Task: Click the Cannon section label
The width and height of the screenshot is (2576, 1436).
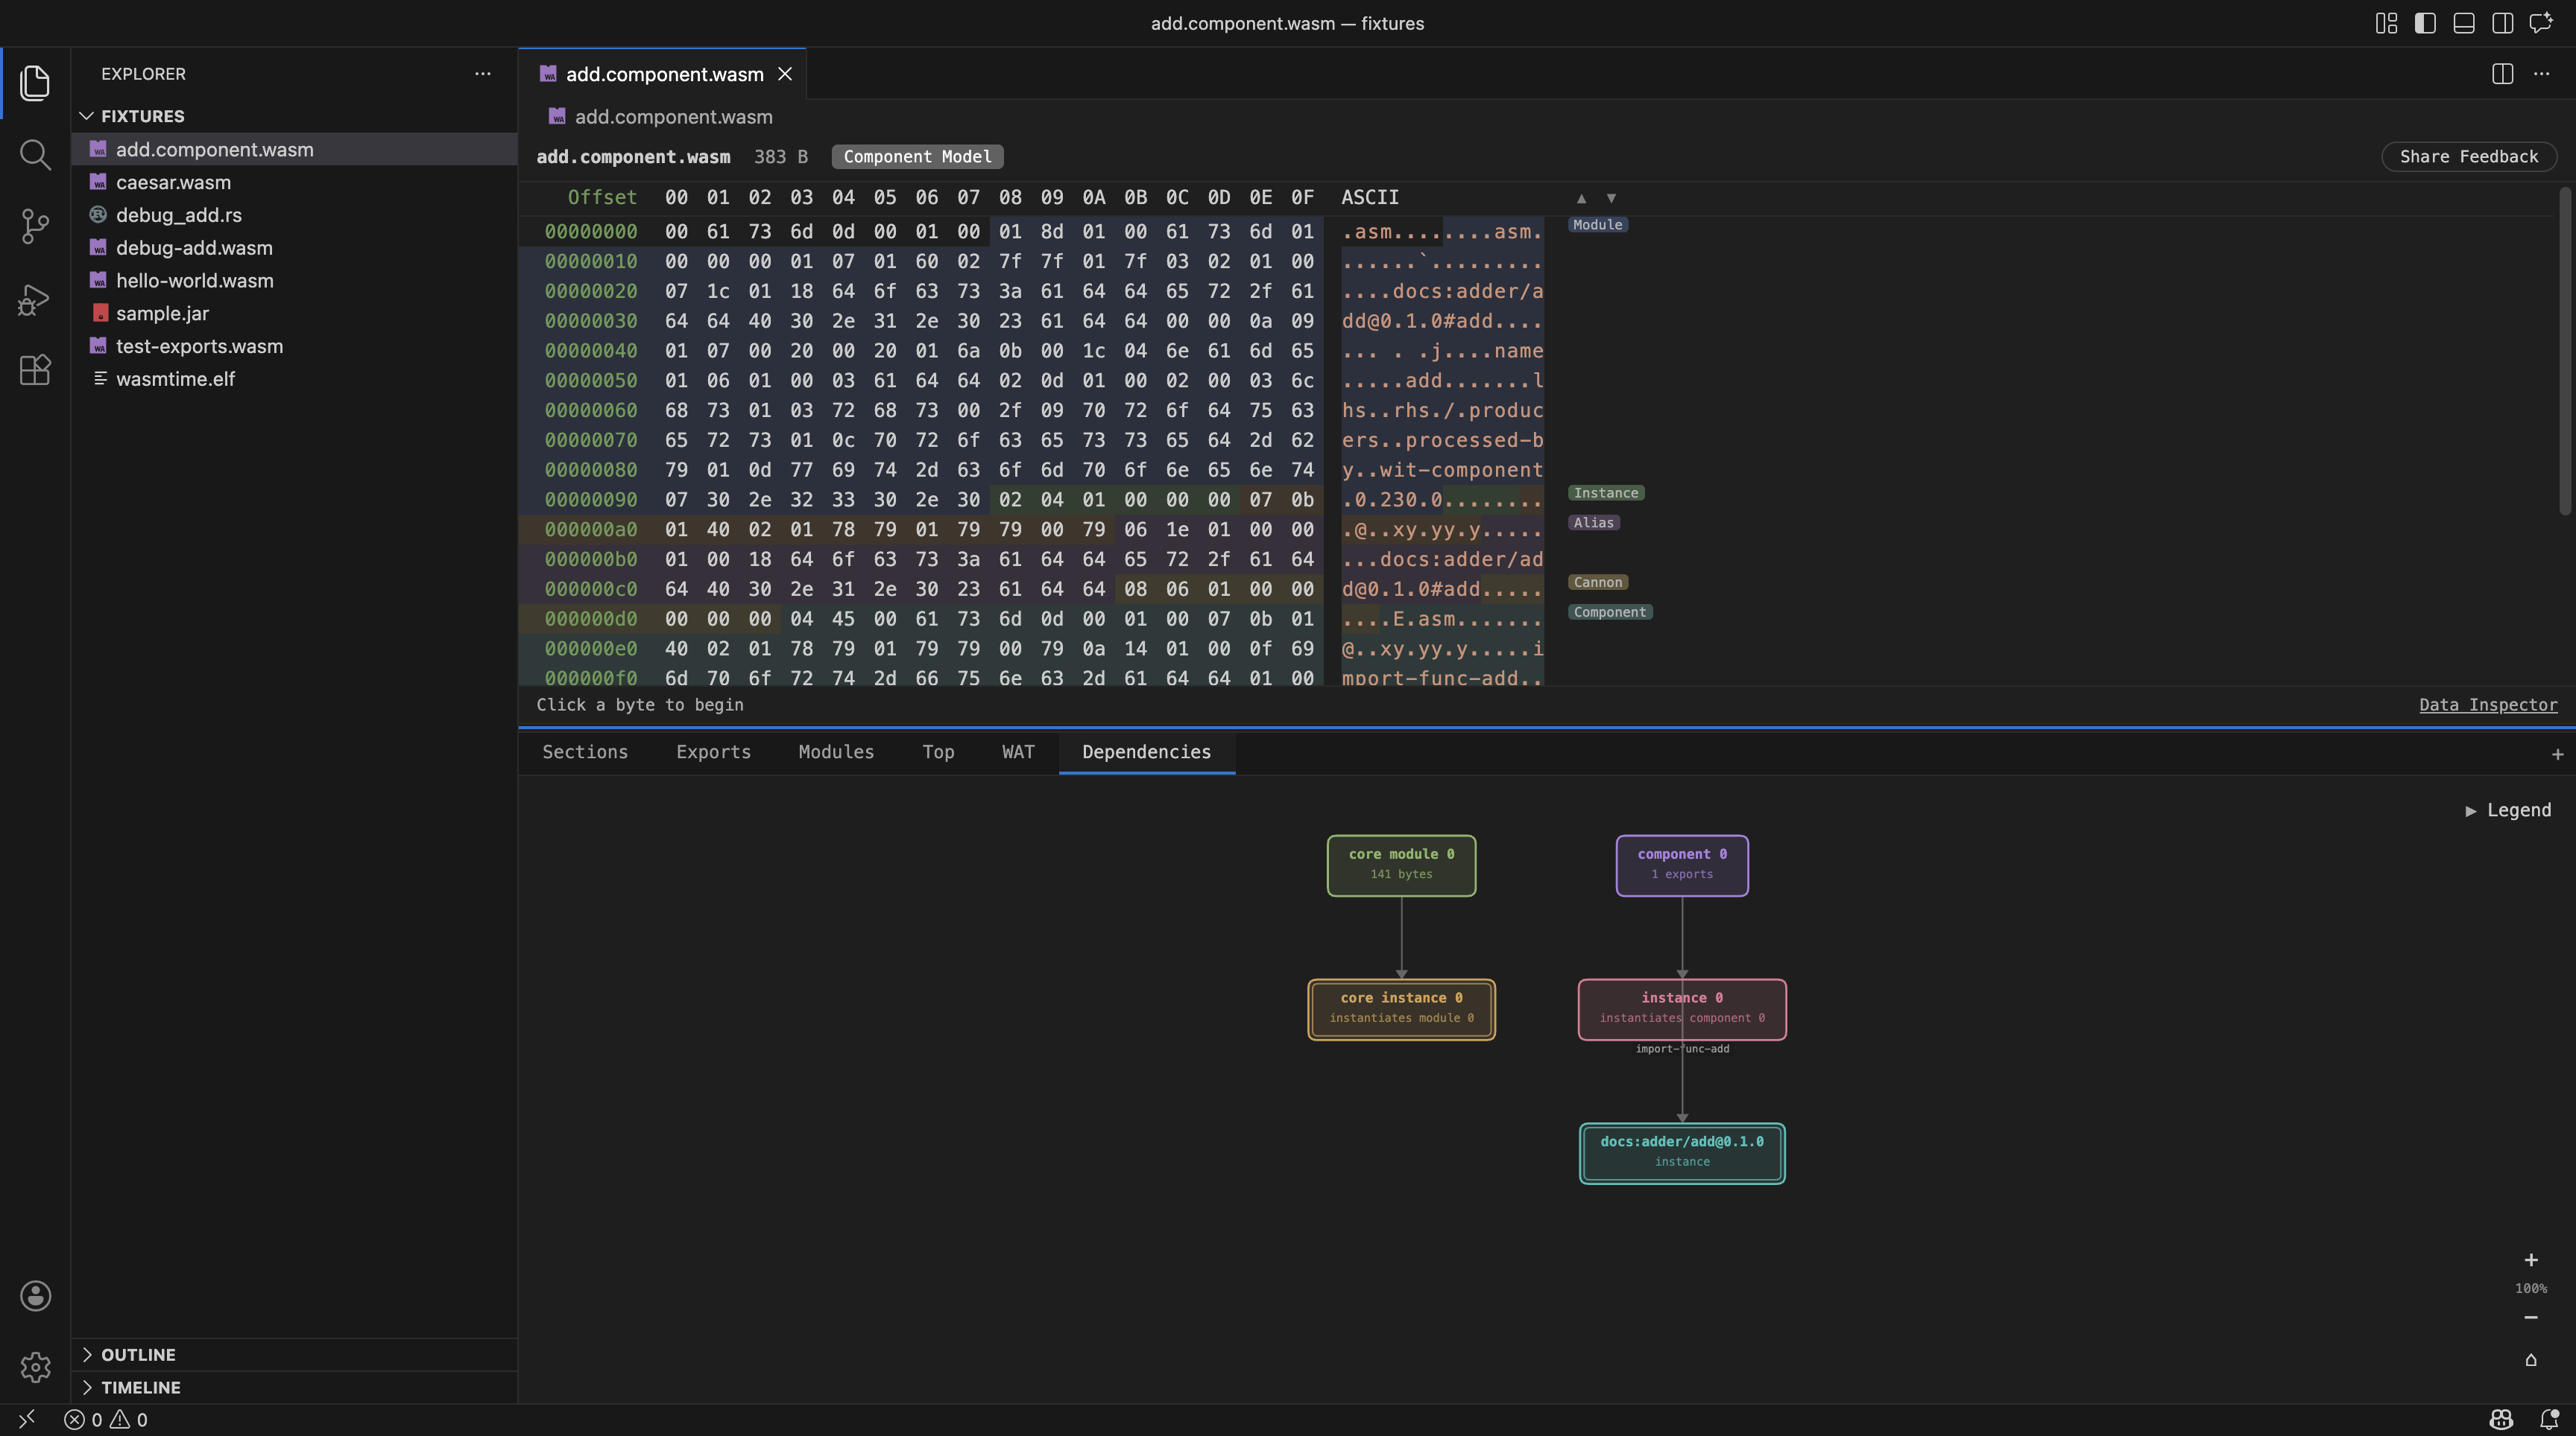Action: 1597,582
